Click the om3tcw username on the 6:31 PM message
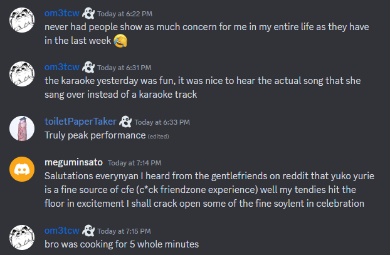 61,68
